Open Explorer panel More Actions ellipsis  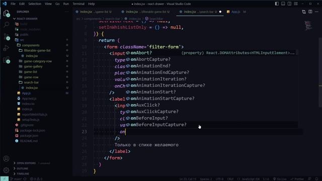coord(67,12)
